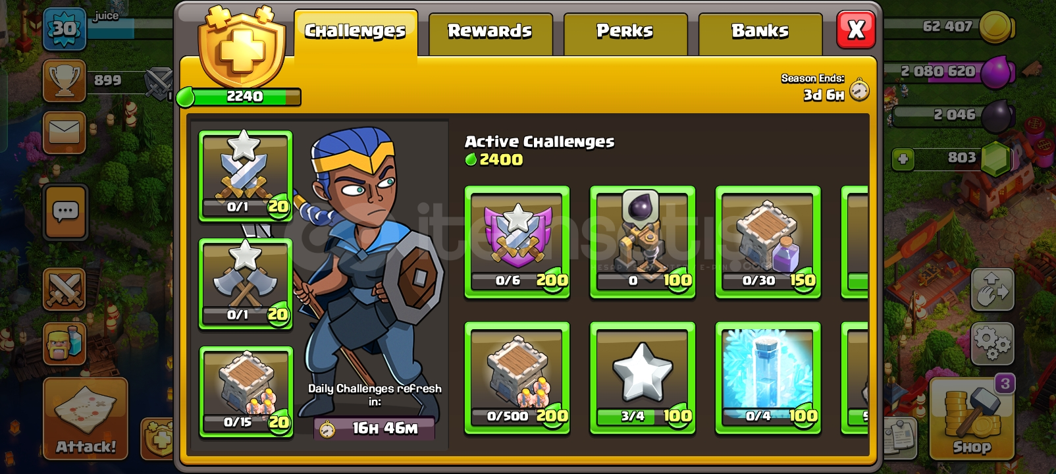The height and width of the screenshot is (474, 1056).
Task: Open the barbarian army overview icon
Action: (x=65, y=344)
